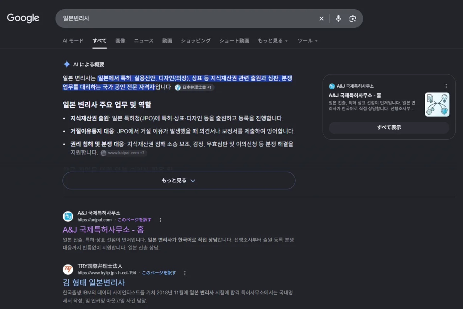Click the 일본 변리사 주요 업무 및 역할 heading
The image size is (463, 309).
(107, 105)
